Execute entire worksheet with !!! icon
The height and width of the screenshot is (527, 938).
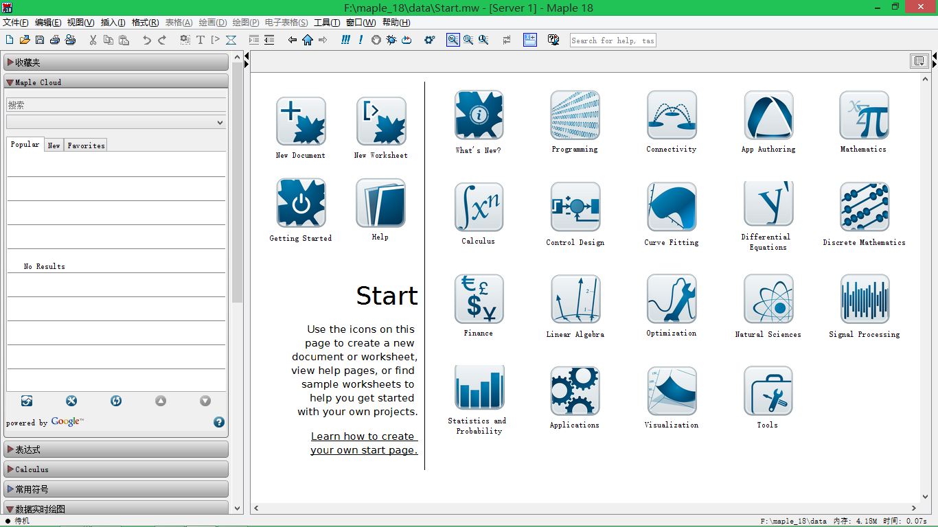coord(345,40)
